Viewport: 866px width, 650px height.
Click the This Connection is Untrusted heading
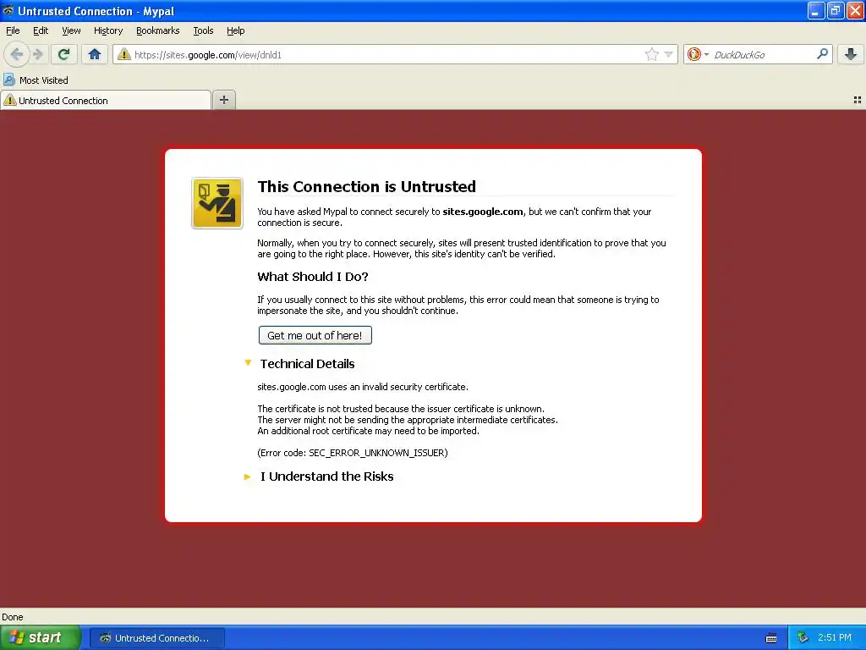point(367,186)
